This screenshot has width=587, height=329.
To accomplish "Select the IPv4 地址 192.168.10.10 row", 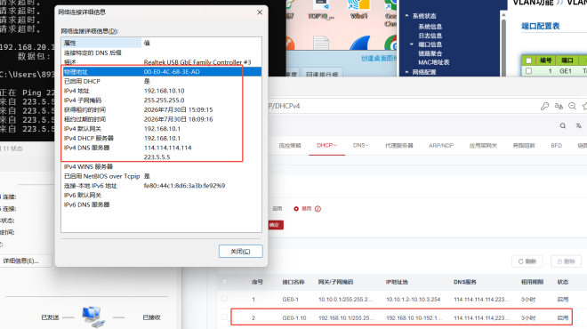I will [x=161, y=91].
